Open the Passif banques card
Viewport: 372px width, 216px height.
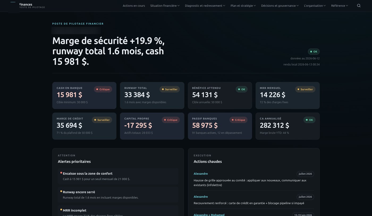(x=220, y=126)
